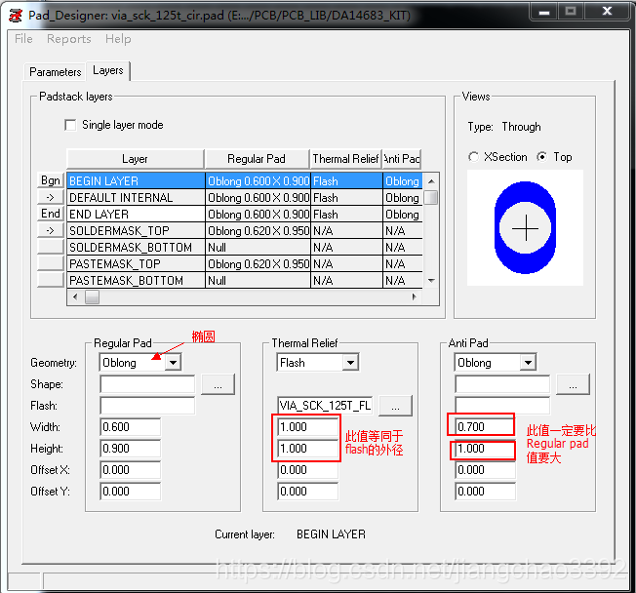Open the Reports menu

tap(68, 39)
